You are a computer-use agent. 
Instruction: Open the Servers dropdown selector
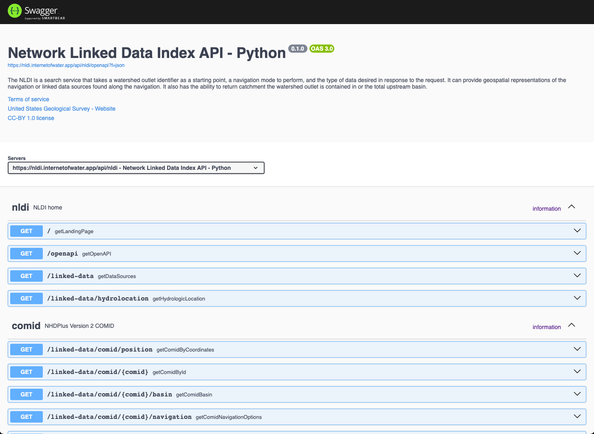click(136, 168)
